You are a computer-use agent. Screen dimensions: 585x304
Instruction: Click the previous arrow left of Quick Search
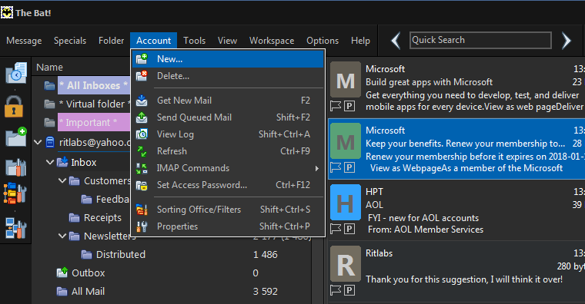coord(396,40)
